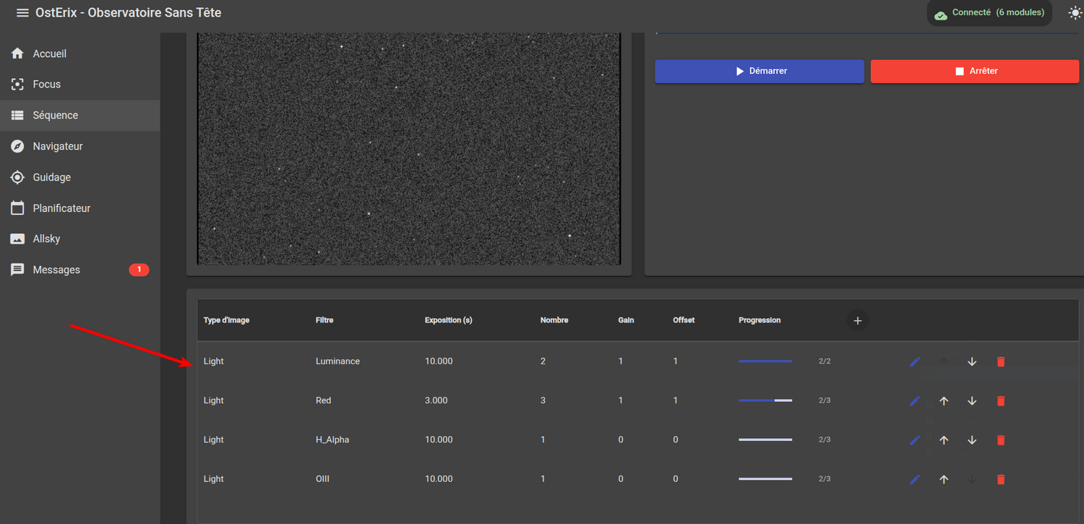Move the Red row up

tap(943, 400)
